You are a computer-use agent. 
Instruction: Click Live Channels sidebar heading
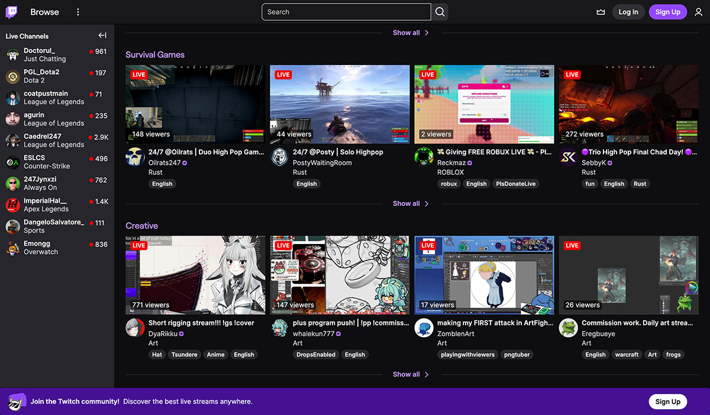pos(27,36)
